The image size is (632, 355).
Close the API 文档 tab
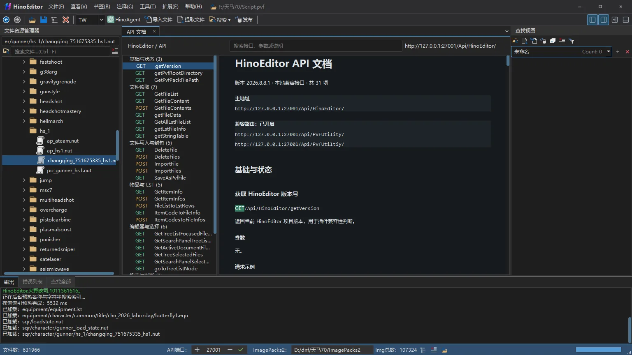coord(154,31)
